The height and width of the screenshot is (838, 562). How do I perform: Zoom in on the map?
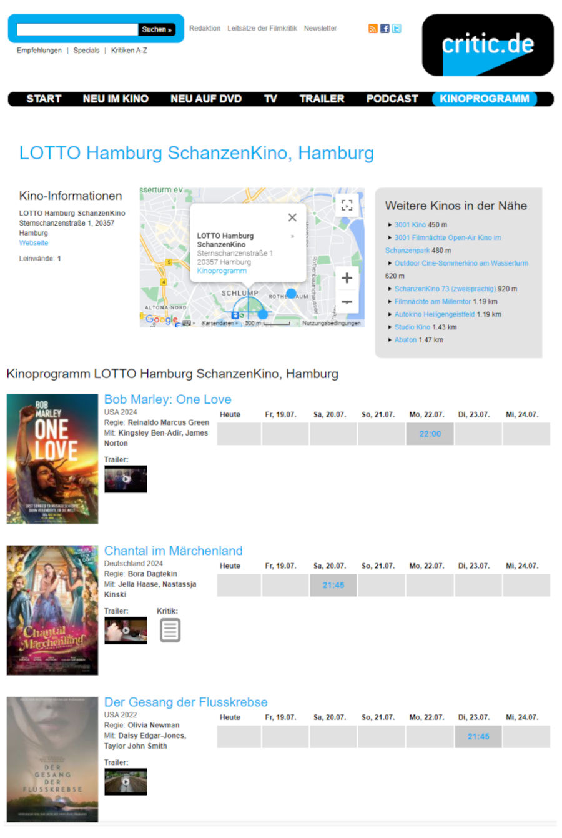pos(347,278)
